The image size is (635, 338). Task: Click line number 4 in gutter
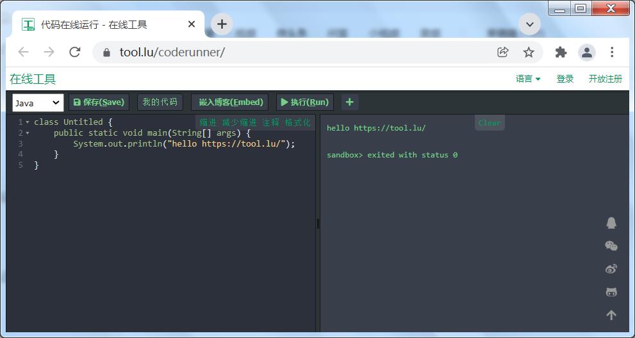point(21,154)
